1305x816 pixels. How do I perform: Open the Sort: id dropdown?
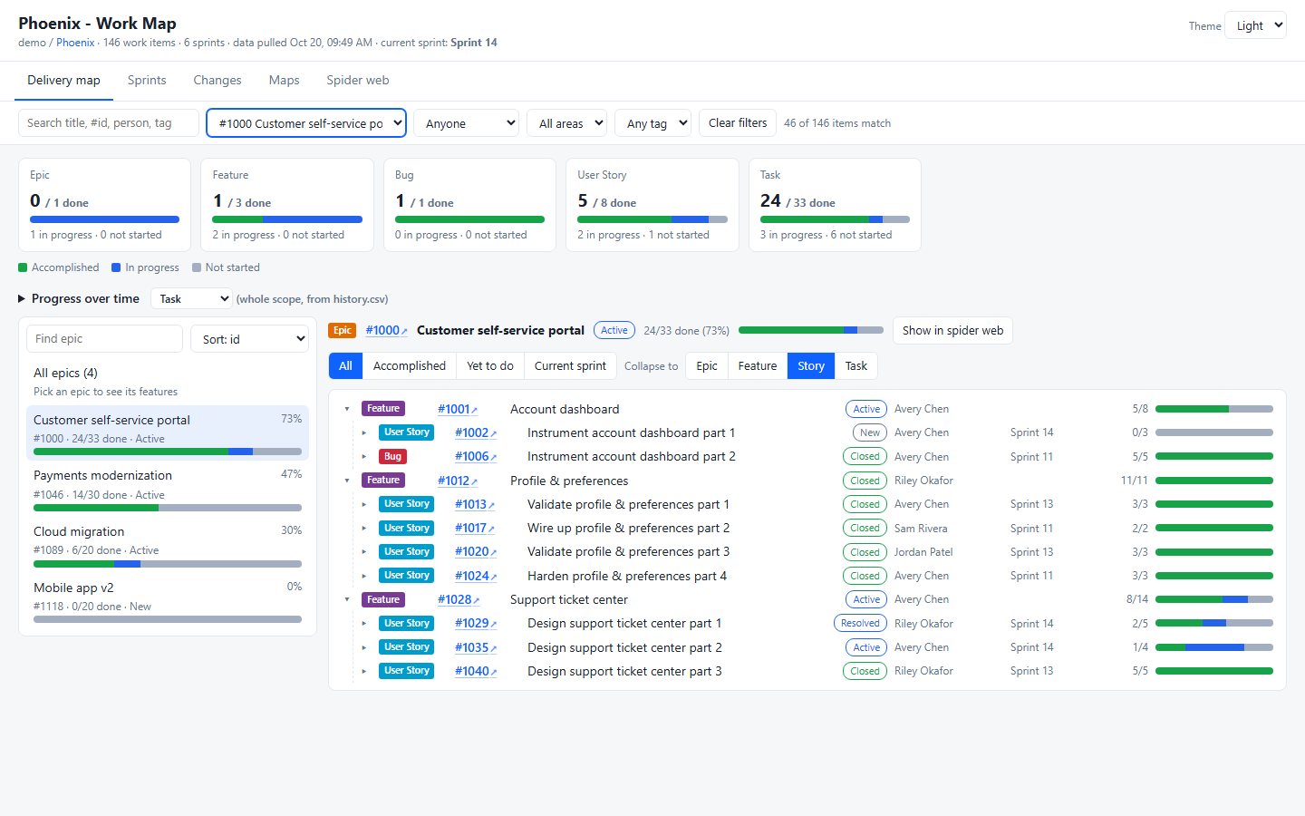click(x=249, y=339)
